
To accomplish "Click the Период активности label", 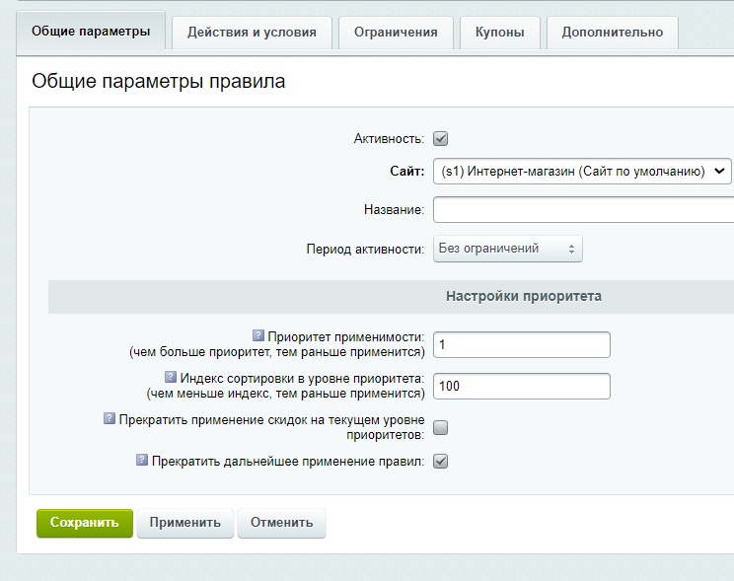I will click(365, 249).
